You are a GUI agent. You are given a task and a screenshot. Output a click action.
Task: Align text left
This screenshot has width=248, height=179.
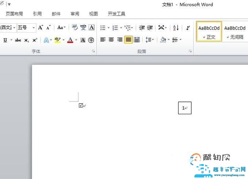pyautogui.click(x=103, y=40)
